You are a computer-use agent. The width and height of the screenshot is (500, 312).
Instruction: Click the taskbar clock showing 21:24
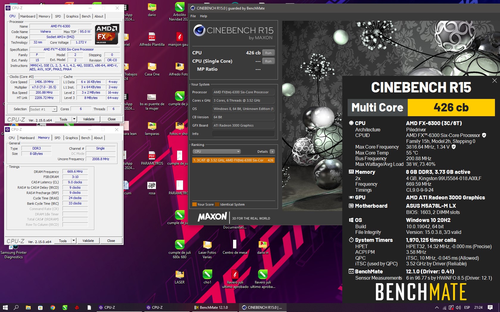coord(478,308)
